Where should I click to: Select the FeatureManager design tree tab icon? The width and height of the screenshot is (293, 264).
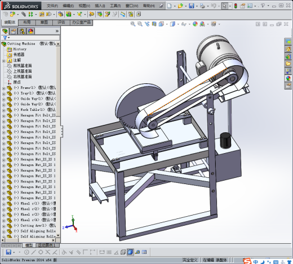click(x=5, y=31)
